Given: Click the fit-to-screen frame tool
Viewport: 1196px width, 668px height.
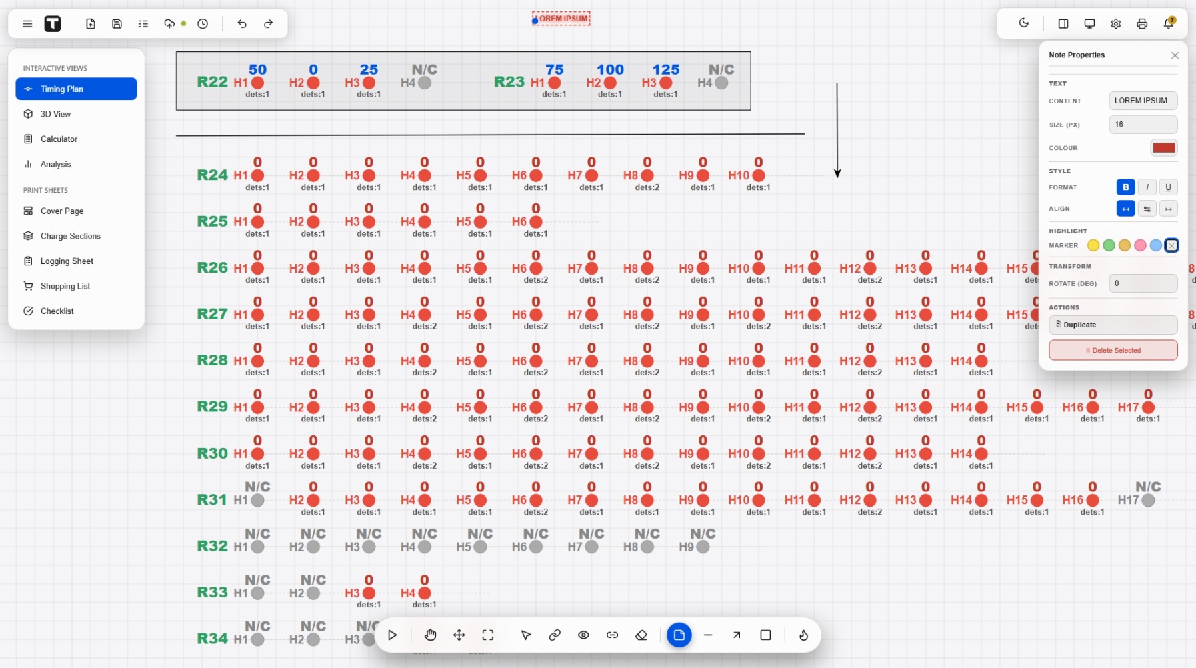Looking at the screenshot, I should point(488,635).
